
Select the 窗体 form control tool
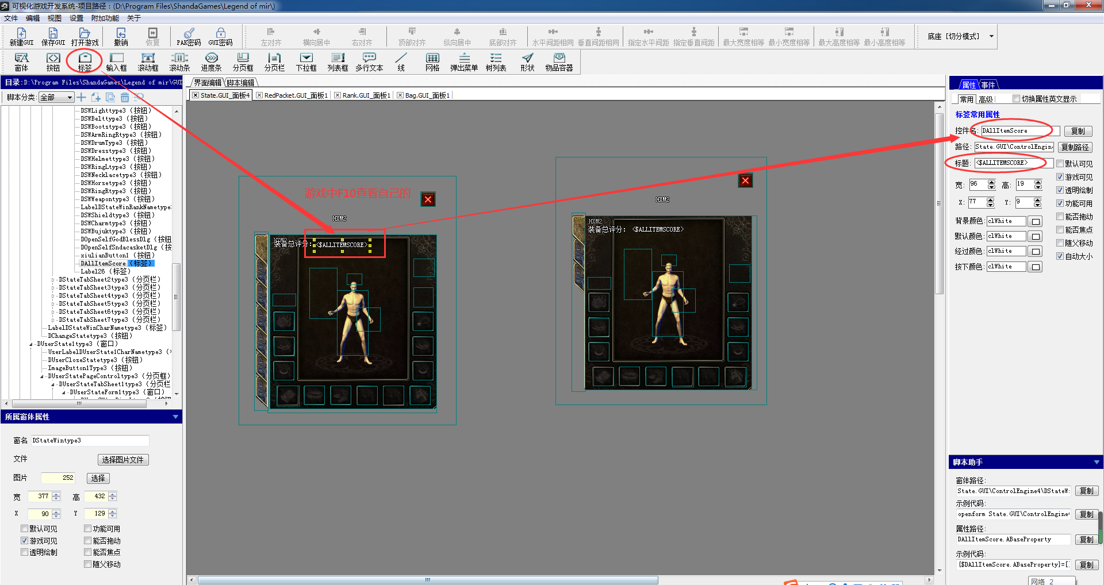[x=21, y=62]
